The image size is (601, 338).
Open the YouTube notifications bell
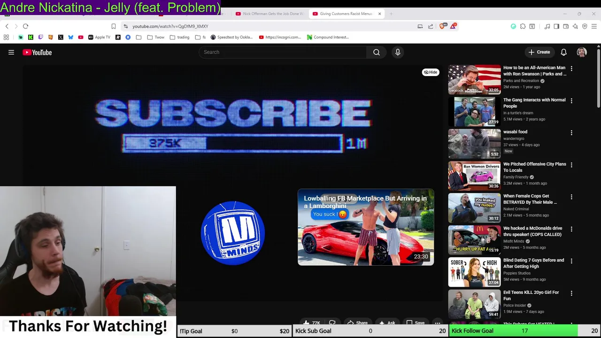(x=563, y=52)
